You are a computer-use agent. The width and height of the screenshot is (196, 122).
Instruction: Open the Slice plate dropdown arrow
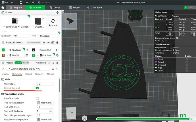tap(185, 7)
